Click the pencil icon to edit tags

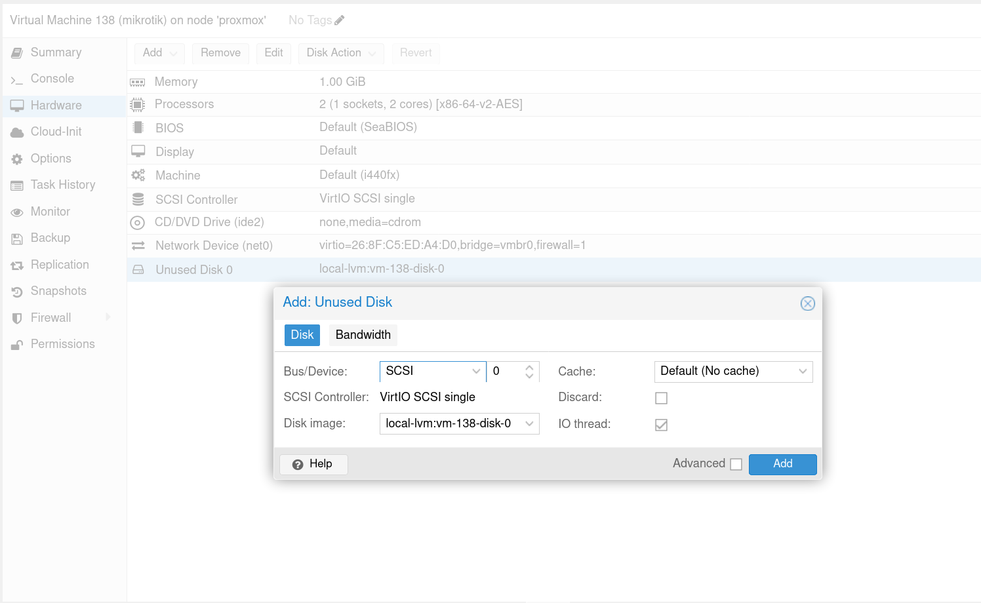click(x=339, y=20)
